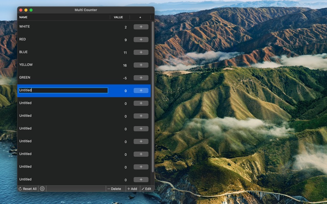327x204 pixels.
Task: Delete the selected counter
Action: [114, 189]
